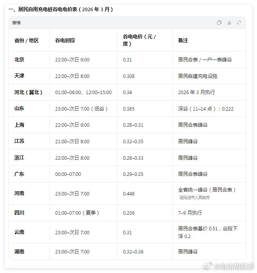
Task: Click 23:00–次日 7:00 (低谷) cell
Action: tap(82, 109)
